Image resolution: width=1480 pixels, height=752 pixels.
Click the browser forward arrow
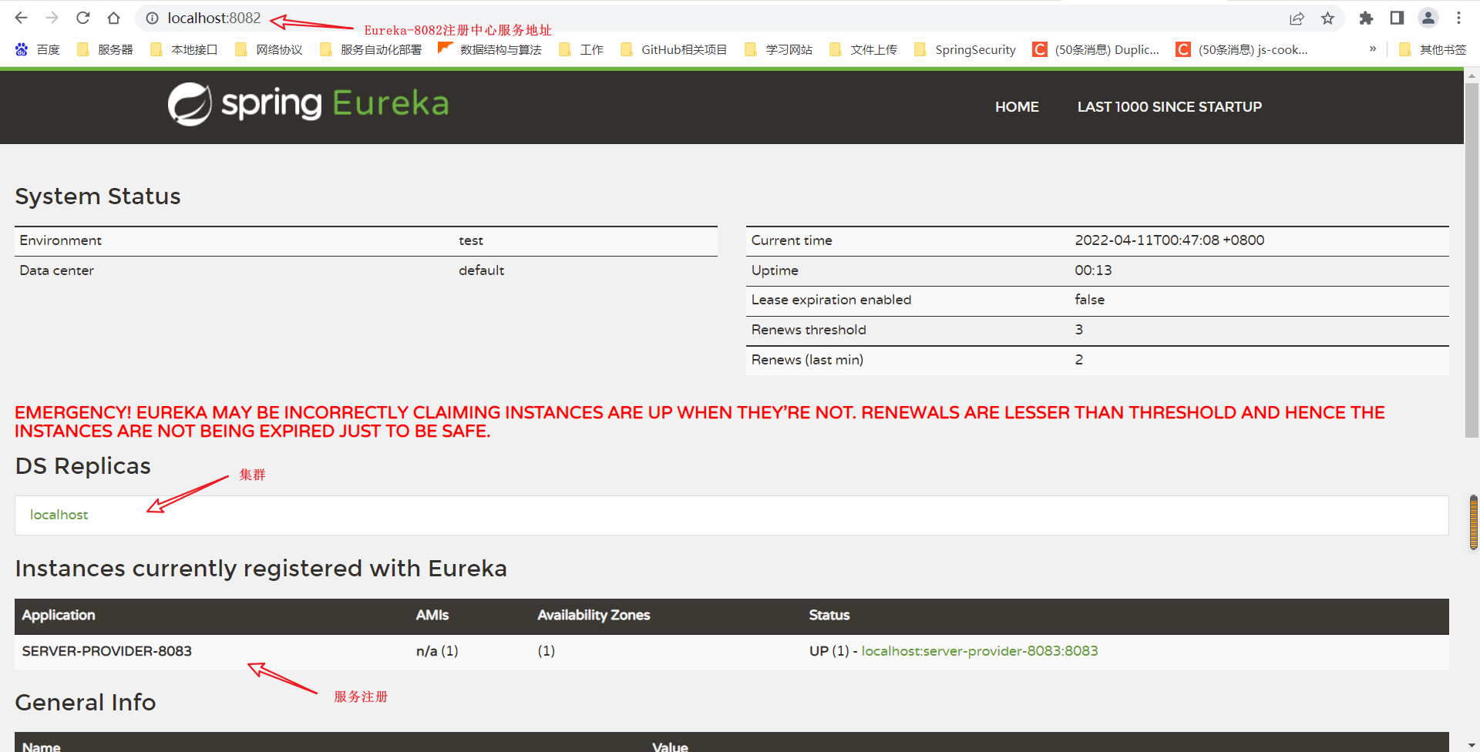coord(52,18)
